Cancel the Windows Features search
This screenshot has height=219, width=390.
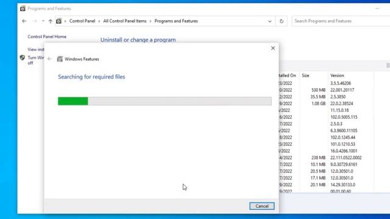[x=262, y=206]
